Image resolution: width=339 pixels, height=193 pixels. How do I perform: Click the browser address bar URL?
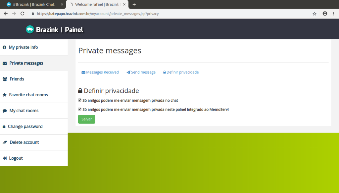tap(99, 14)
